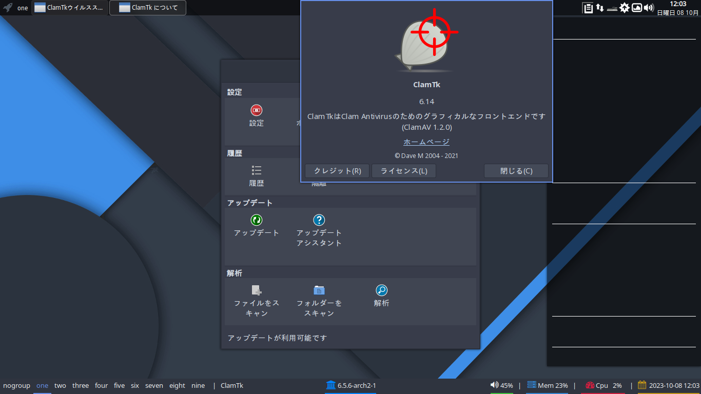Click the 'one' workspace label in top panel
Screen dimensions: 701x394
pos(23,8)
